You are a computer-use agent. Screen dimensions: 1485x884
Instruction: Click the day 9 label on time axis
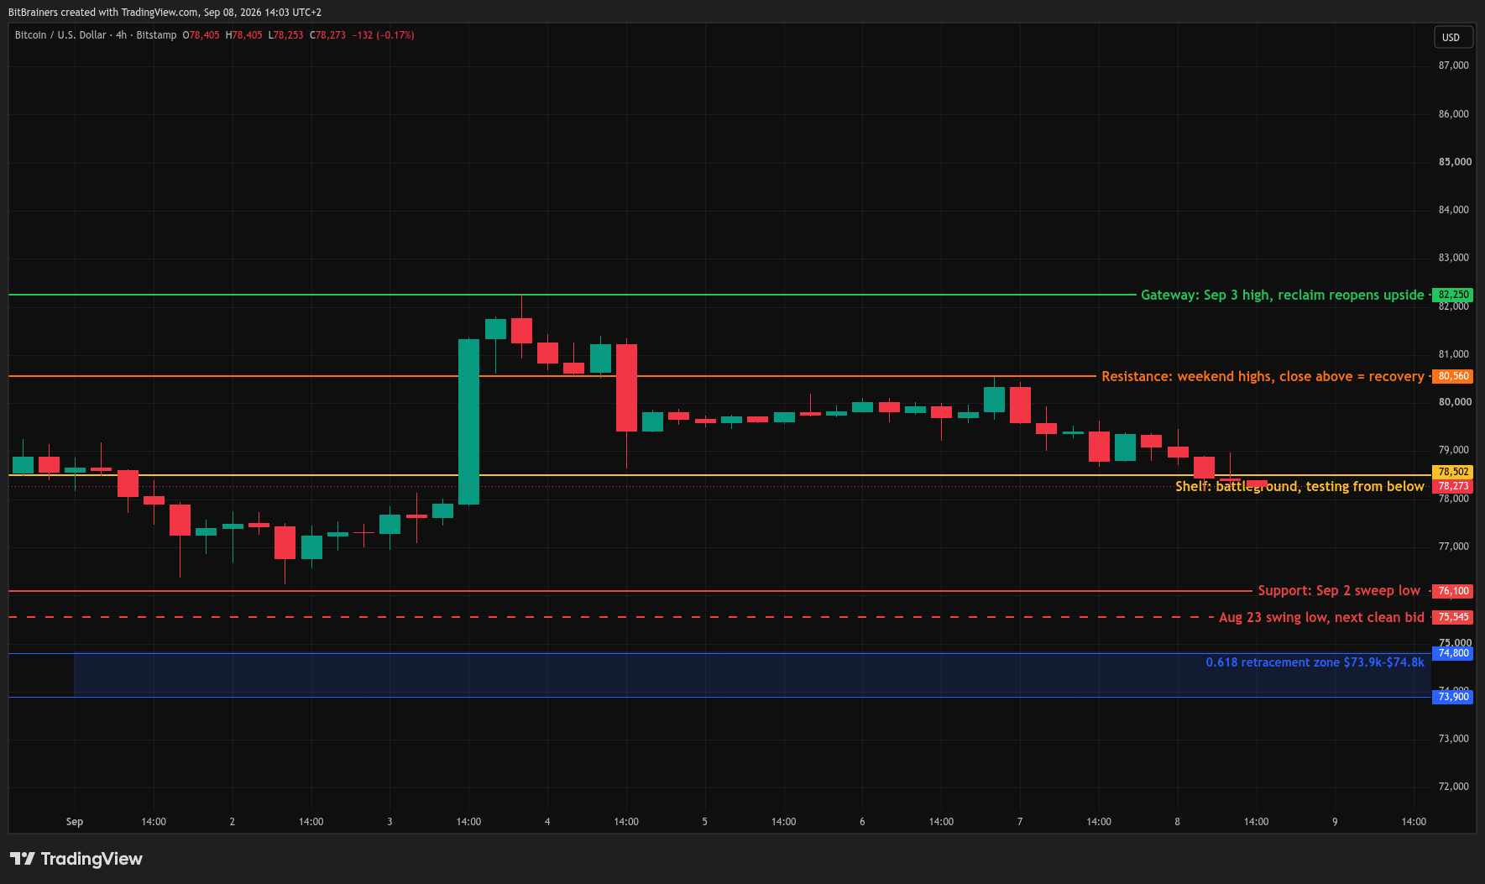1335,822
